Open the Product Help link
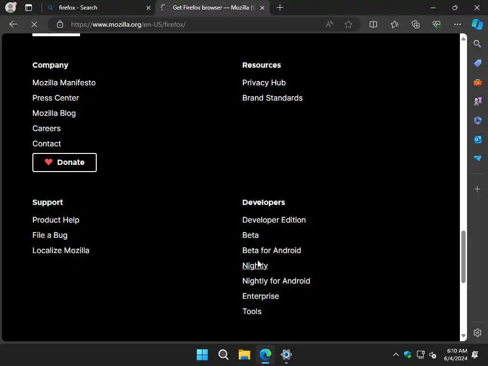 tap(56, 220)
